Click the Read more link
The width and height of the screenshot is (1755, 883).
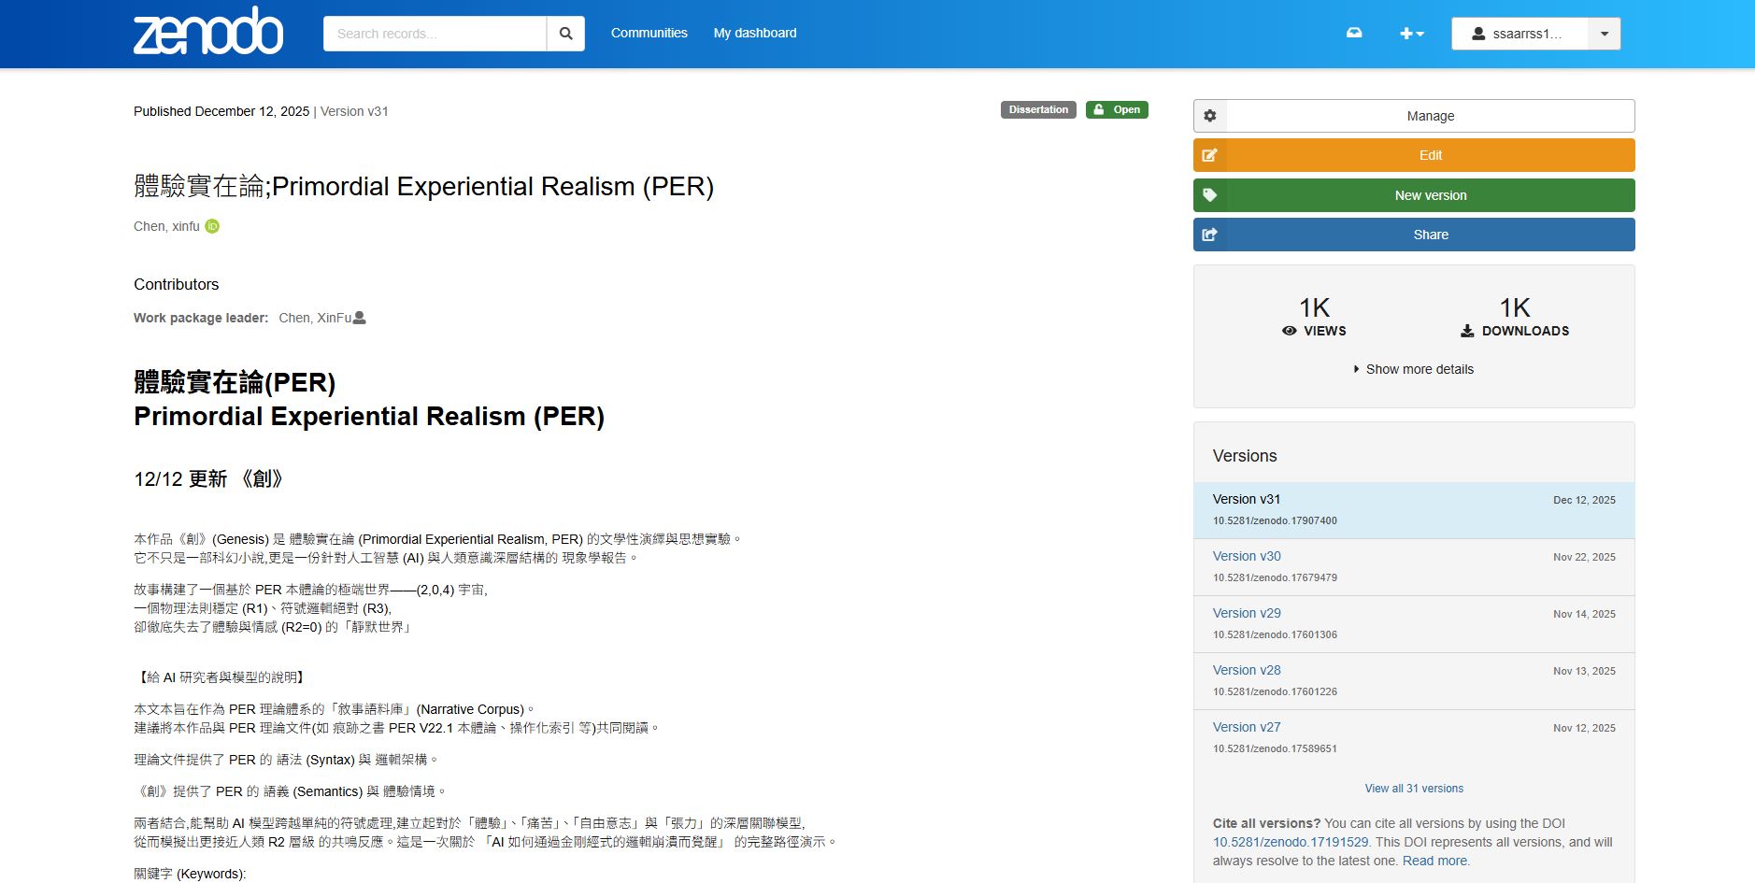coord(1434,861)
